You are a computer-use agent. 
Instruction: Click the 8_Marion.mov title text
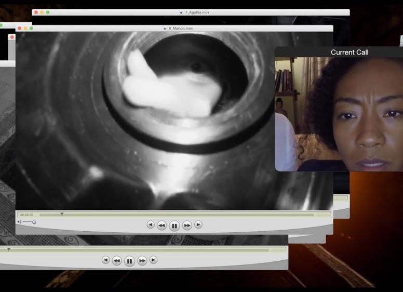coord(181,28)
